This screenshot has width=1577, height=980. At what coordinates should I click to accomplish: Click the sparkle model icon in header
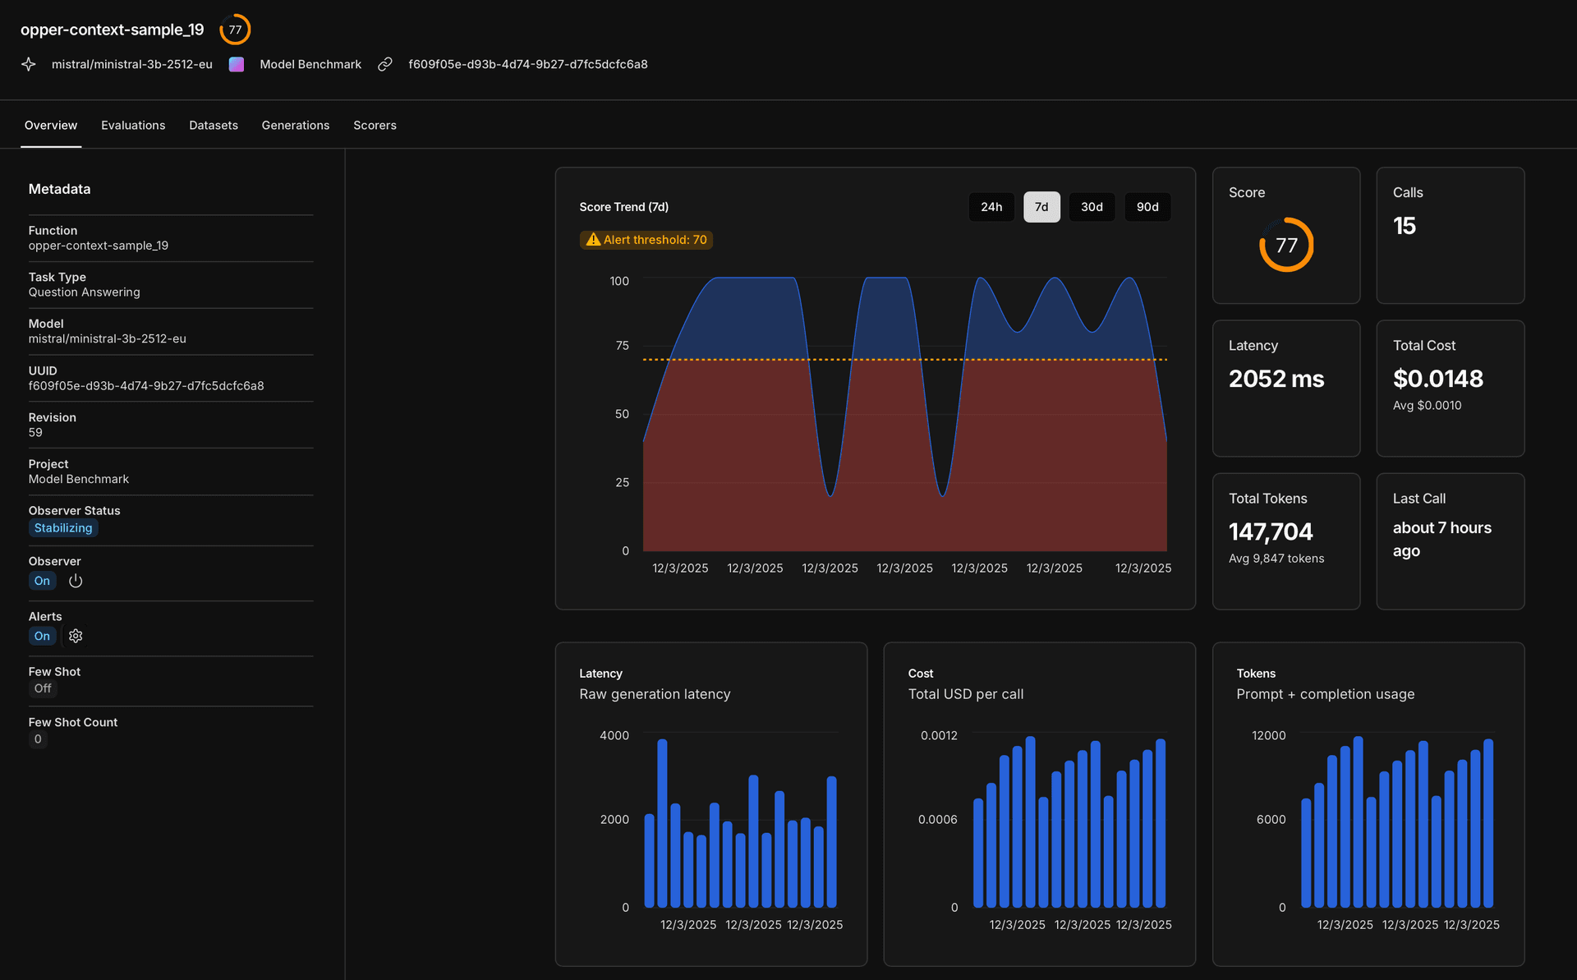click(x=29, y=64)
